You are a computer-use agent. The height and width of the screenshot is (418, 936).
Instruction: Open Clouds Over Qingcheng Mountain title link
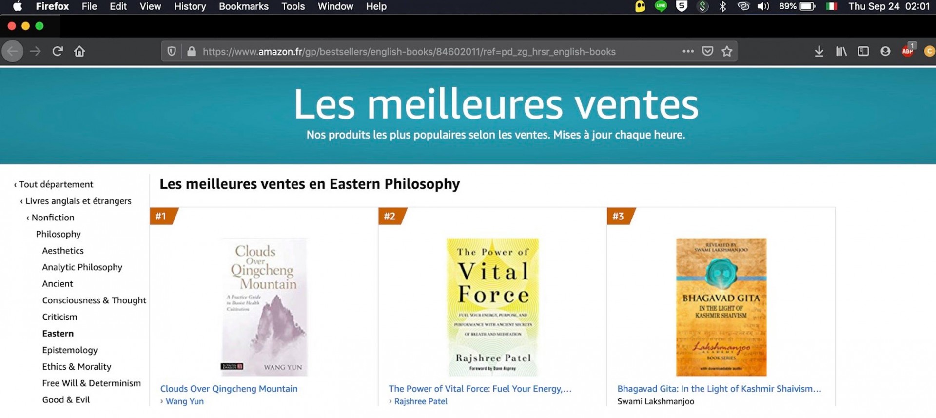[x=229, y=389]
